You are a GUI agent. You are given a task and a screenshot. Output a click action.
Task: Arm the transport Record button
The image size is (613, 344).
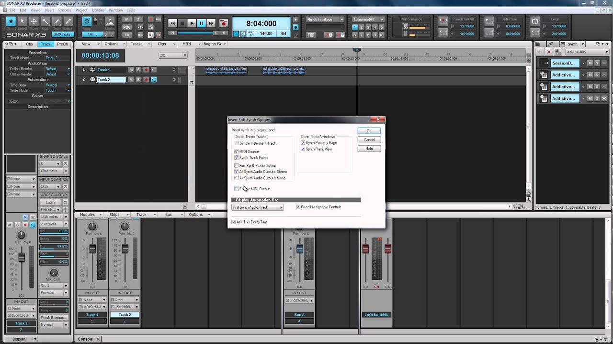tap(223, 23)
